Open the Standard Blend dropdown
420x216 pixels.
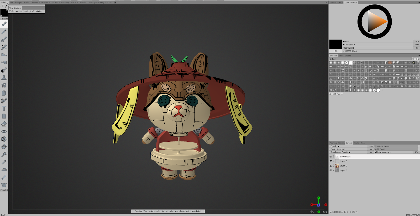click(397, 146)
